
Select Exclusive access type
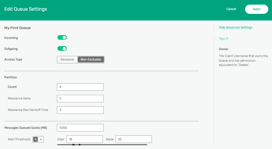point(67,60)
